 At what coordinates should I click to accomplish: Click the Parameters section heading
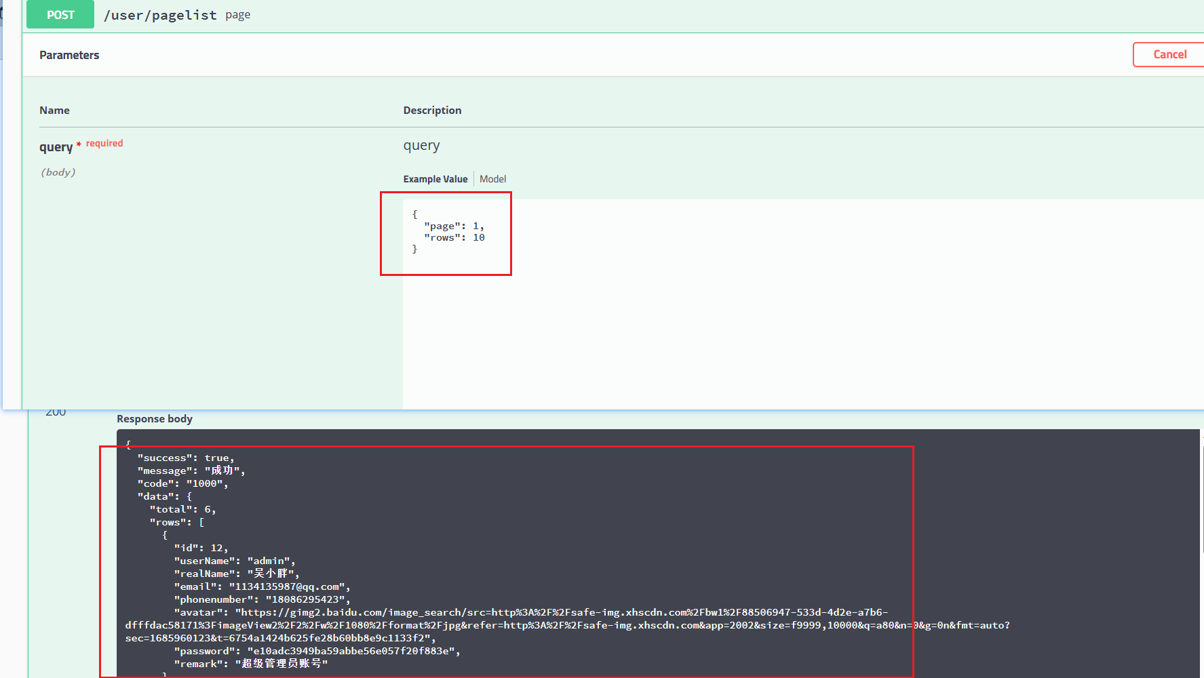click(x=69, y=55)
